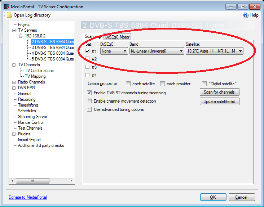
Task: Click the tree scrollbar left arrow
Action: pyautogui.click(x=12, y=181)
